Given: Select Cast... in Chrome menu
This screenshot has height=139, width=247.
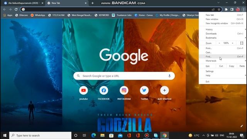Looking at the screenshot, I should 222,53.
